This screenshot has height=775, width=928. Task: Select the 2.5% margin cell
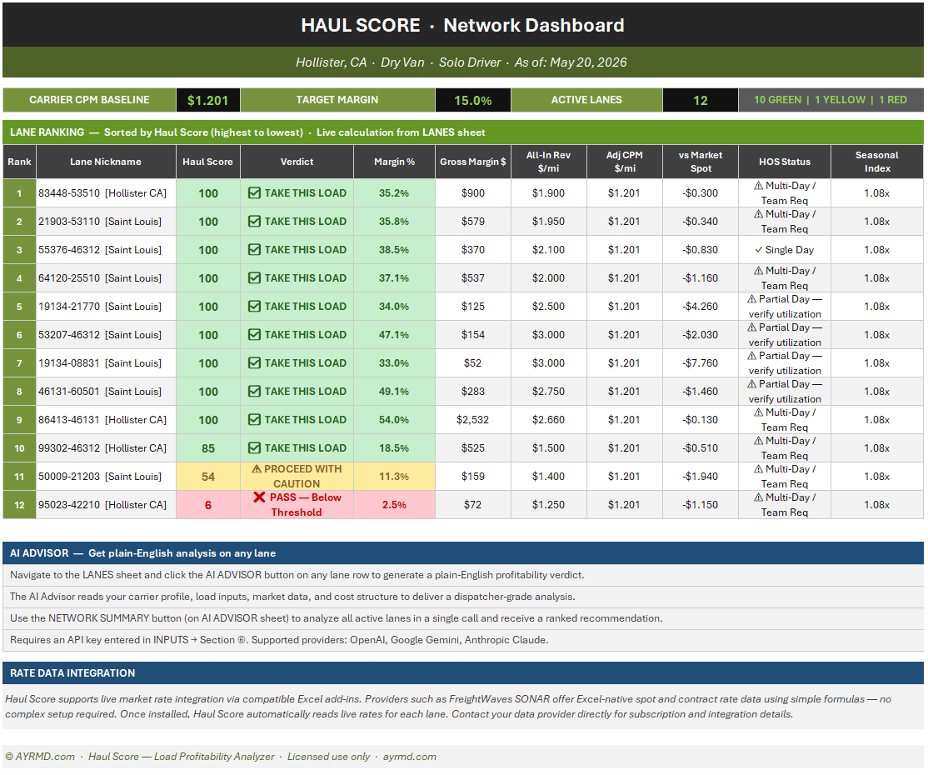394,505
